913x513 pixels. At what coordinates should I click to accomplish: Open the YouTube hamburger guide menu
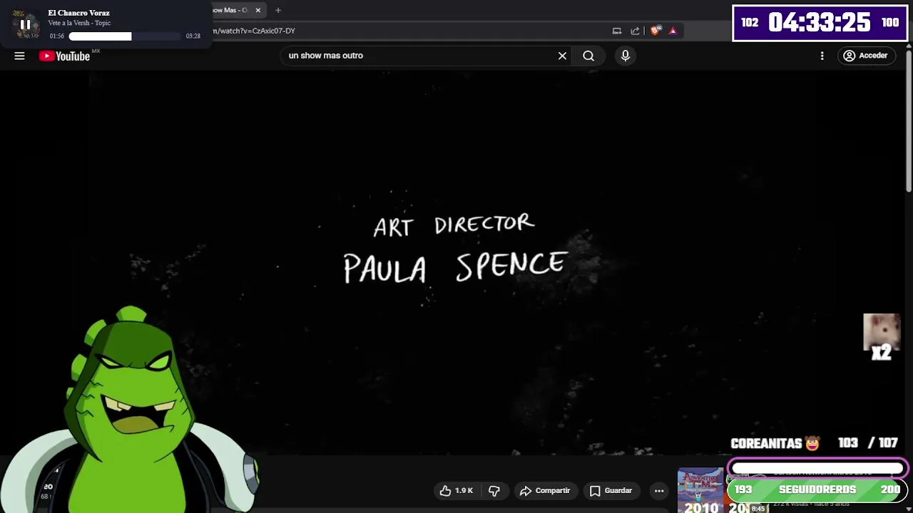point(19,56)
